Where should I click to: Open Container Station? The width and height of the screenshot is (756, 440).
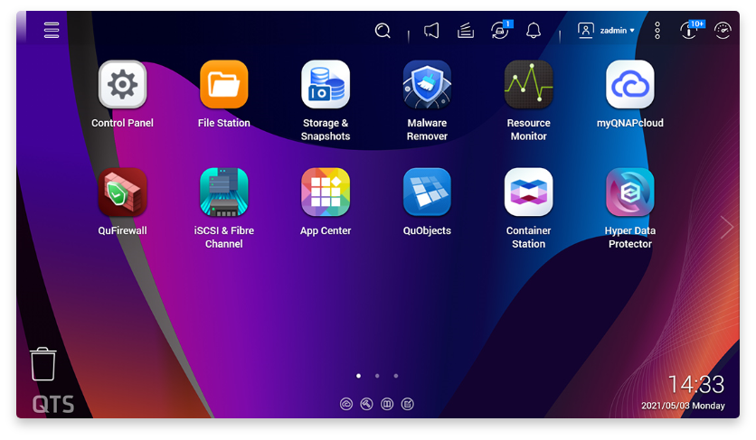tap(529, 192)
